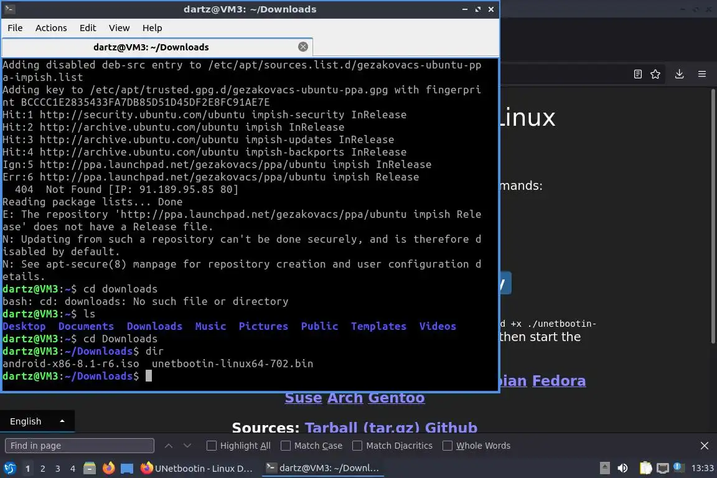Go to previous find result arrow
717x478 pixels.
point(168,446)
